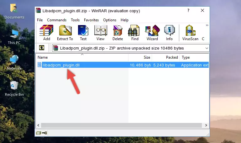241x143 pixels.
Task: Click the horizontal scrollbar thumb
Action: [x=121, y=125]
